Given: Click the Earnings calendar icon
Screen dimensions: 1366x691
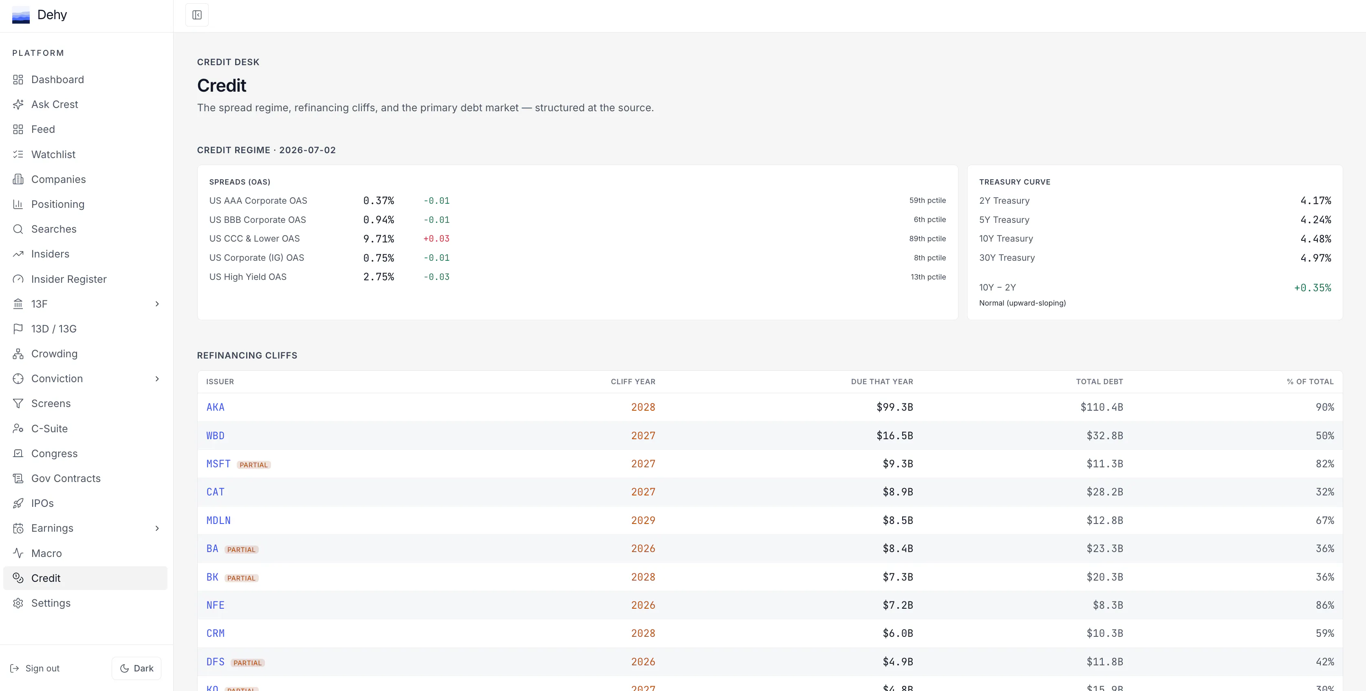Looking at the screenshot, I should pos(18,528).
